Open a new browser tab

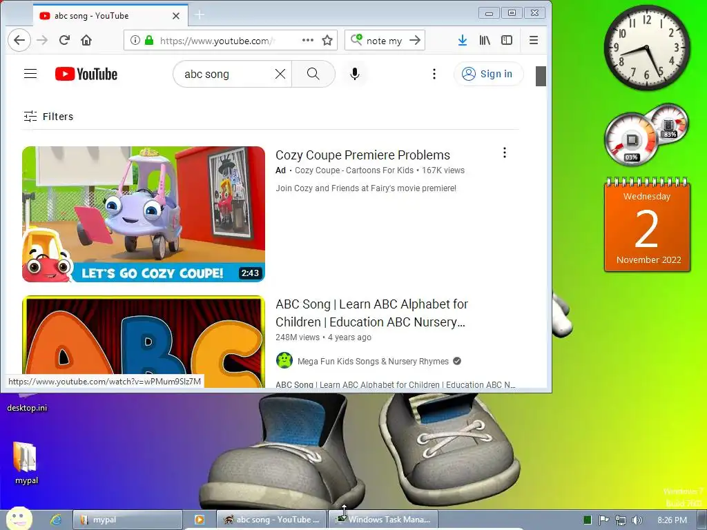(x=200, y=15)
